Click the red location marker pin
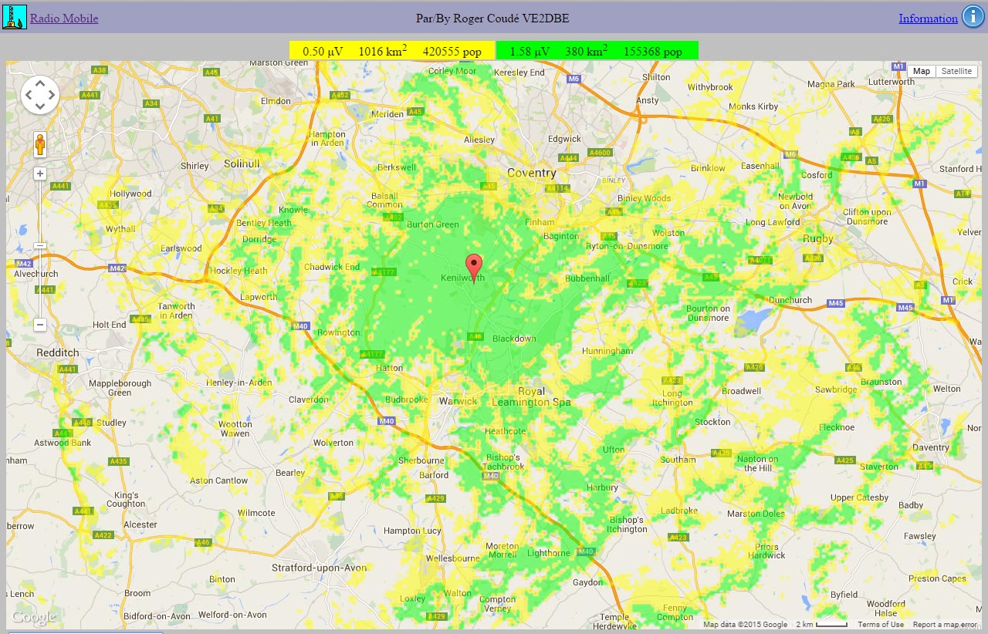The image size is (988, 634). [474, 269]
